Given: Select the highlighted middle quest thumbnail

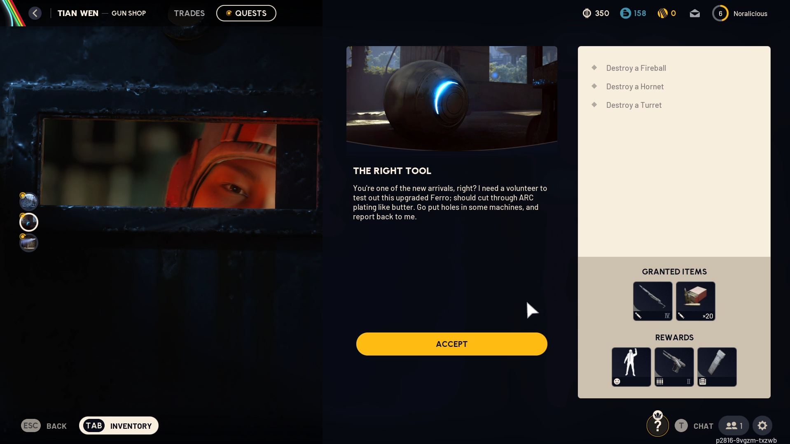Looking at the screenshot, I should [x=29, y=222].
